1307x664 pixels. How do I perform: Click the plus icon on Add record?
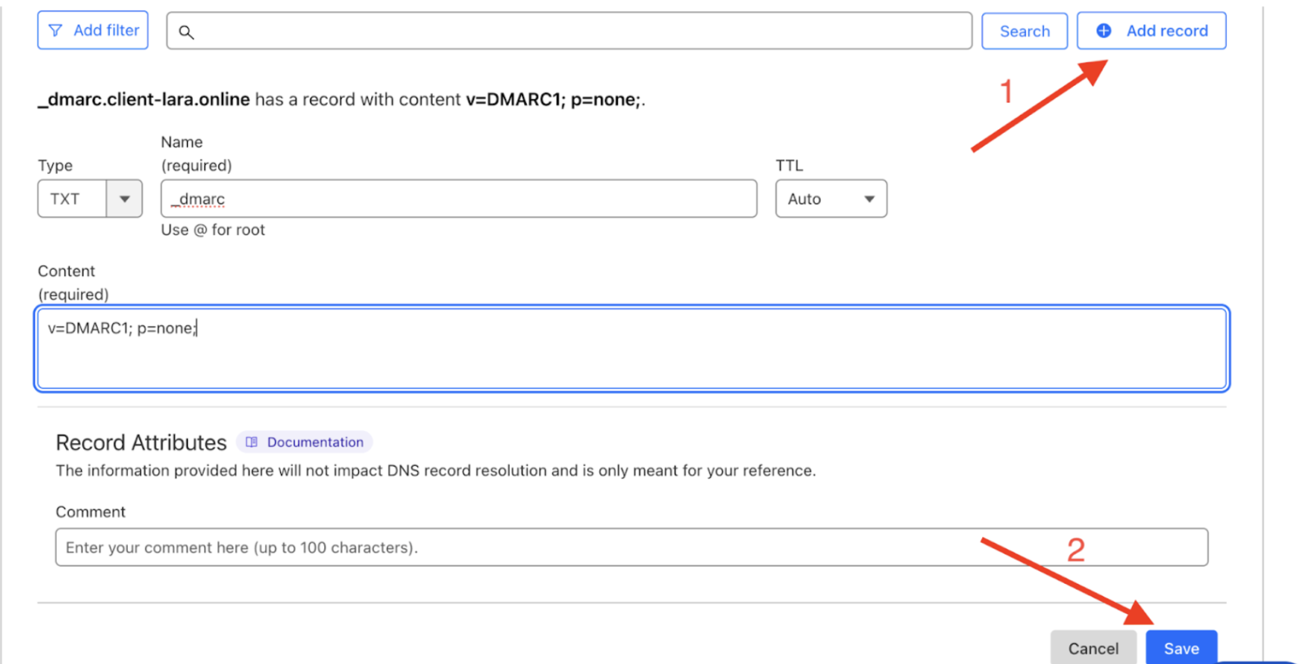[1104, 31]
